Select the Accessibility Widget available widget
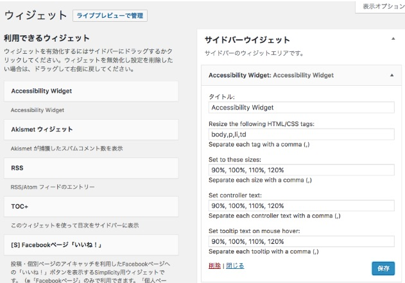Image resolution: width=405 pixels, height=283 pixels. pyautogui.click(x=91, y=92)
